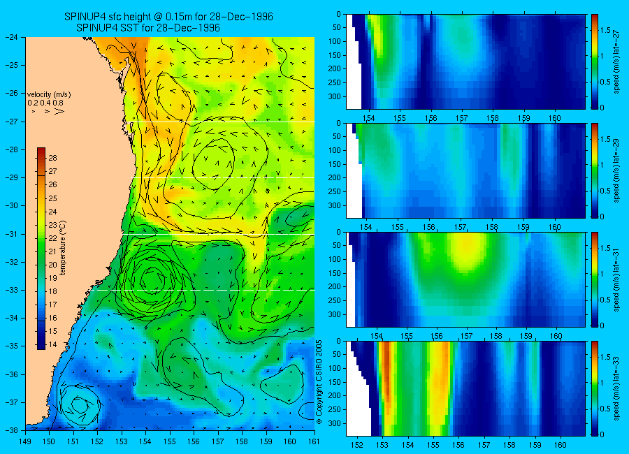The image size is (629, 454).
Task: Click the speed color bar beside the lat=-29 panel
Action: [x=594, y=170]
